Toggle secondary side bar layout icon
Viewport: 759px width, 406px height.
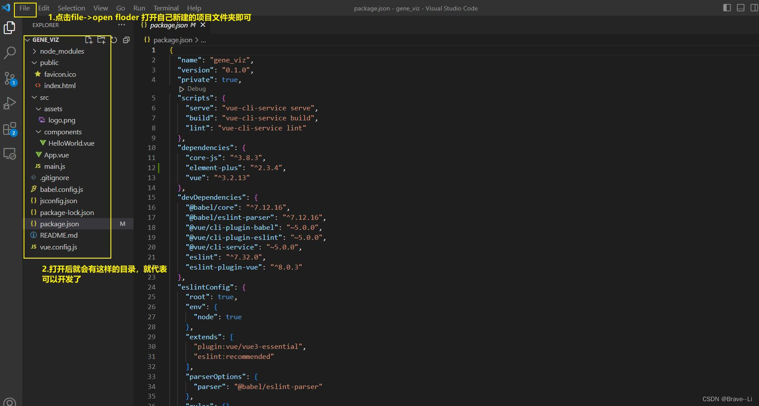[754, 8]
